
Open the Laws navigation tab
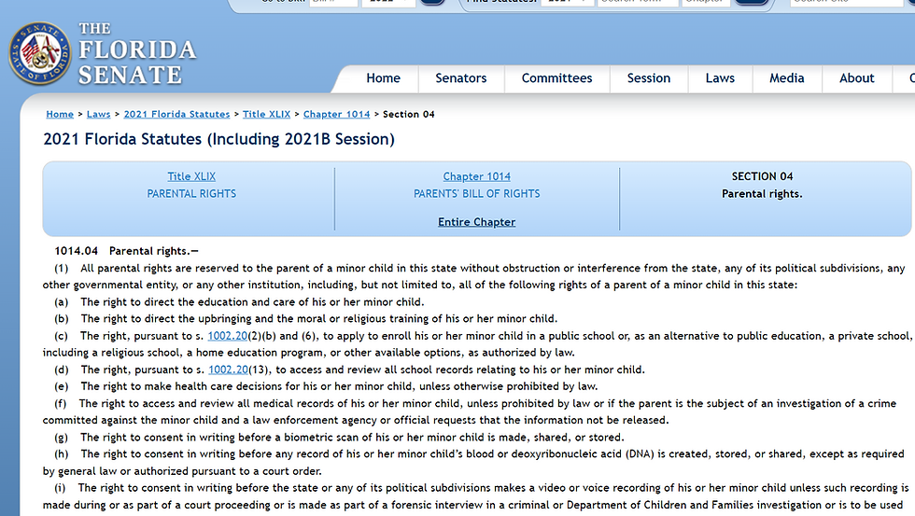pyautogui.click(x=720, y=78)
